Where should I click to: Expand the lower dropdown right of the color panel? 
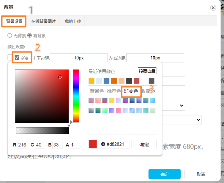(198, 120)
